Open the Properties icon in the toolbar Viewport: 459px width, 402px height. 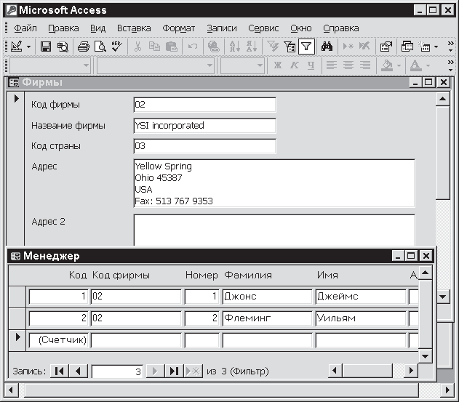(386, 47)
